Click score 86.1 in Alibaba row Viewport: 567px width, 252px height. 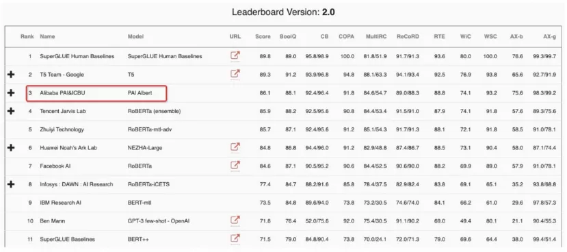tap(265, 93)
